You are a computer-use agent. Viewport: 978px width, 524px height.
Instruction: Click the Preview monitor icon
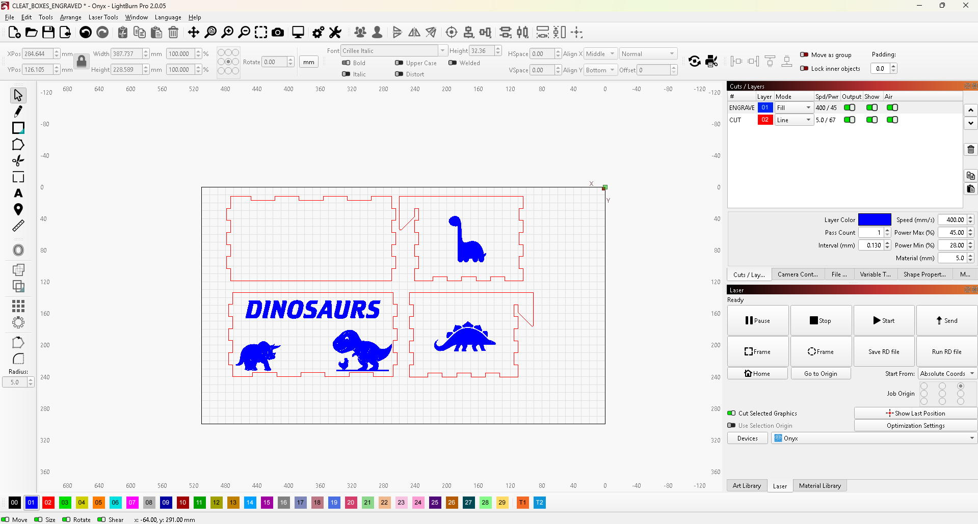[x=298, y=33]
